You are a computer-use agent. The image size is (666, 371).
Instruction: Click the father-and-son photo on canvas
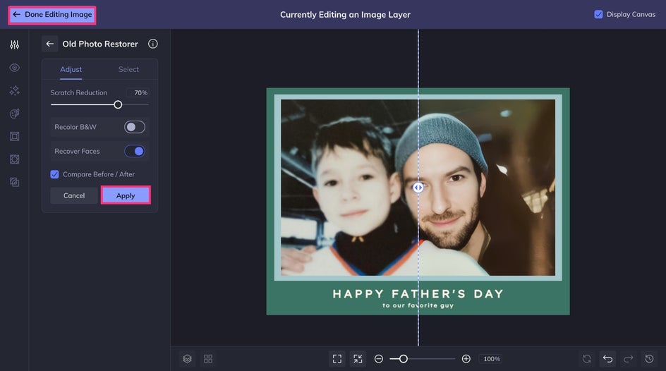418,187
